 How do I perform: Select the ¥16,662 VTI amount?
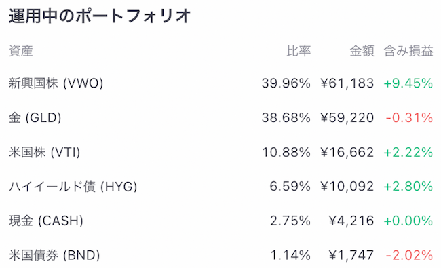347,153
